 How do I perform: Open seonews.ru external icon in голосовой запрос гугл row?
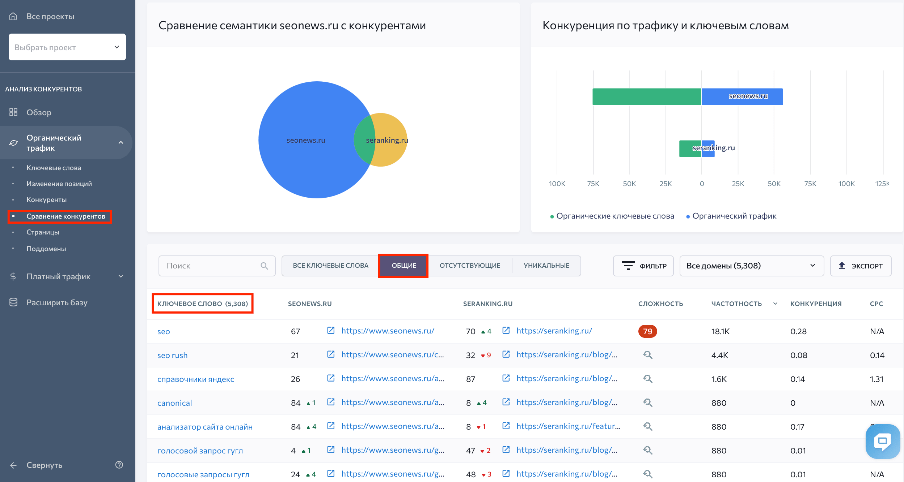click(331, 449)
